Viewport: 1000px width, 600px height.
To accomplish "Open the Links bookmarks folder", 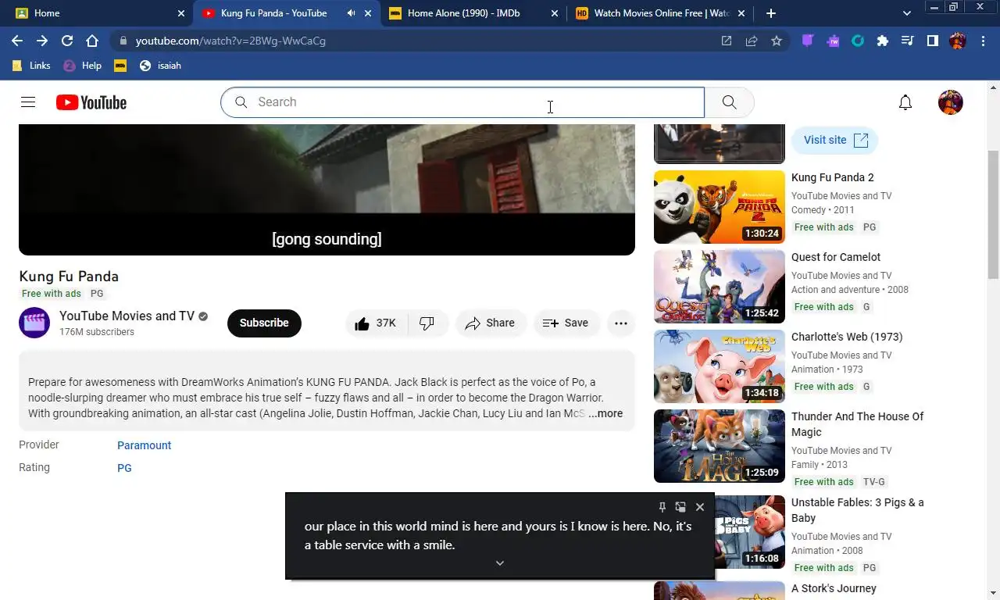I will [x=32, y=66].
